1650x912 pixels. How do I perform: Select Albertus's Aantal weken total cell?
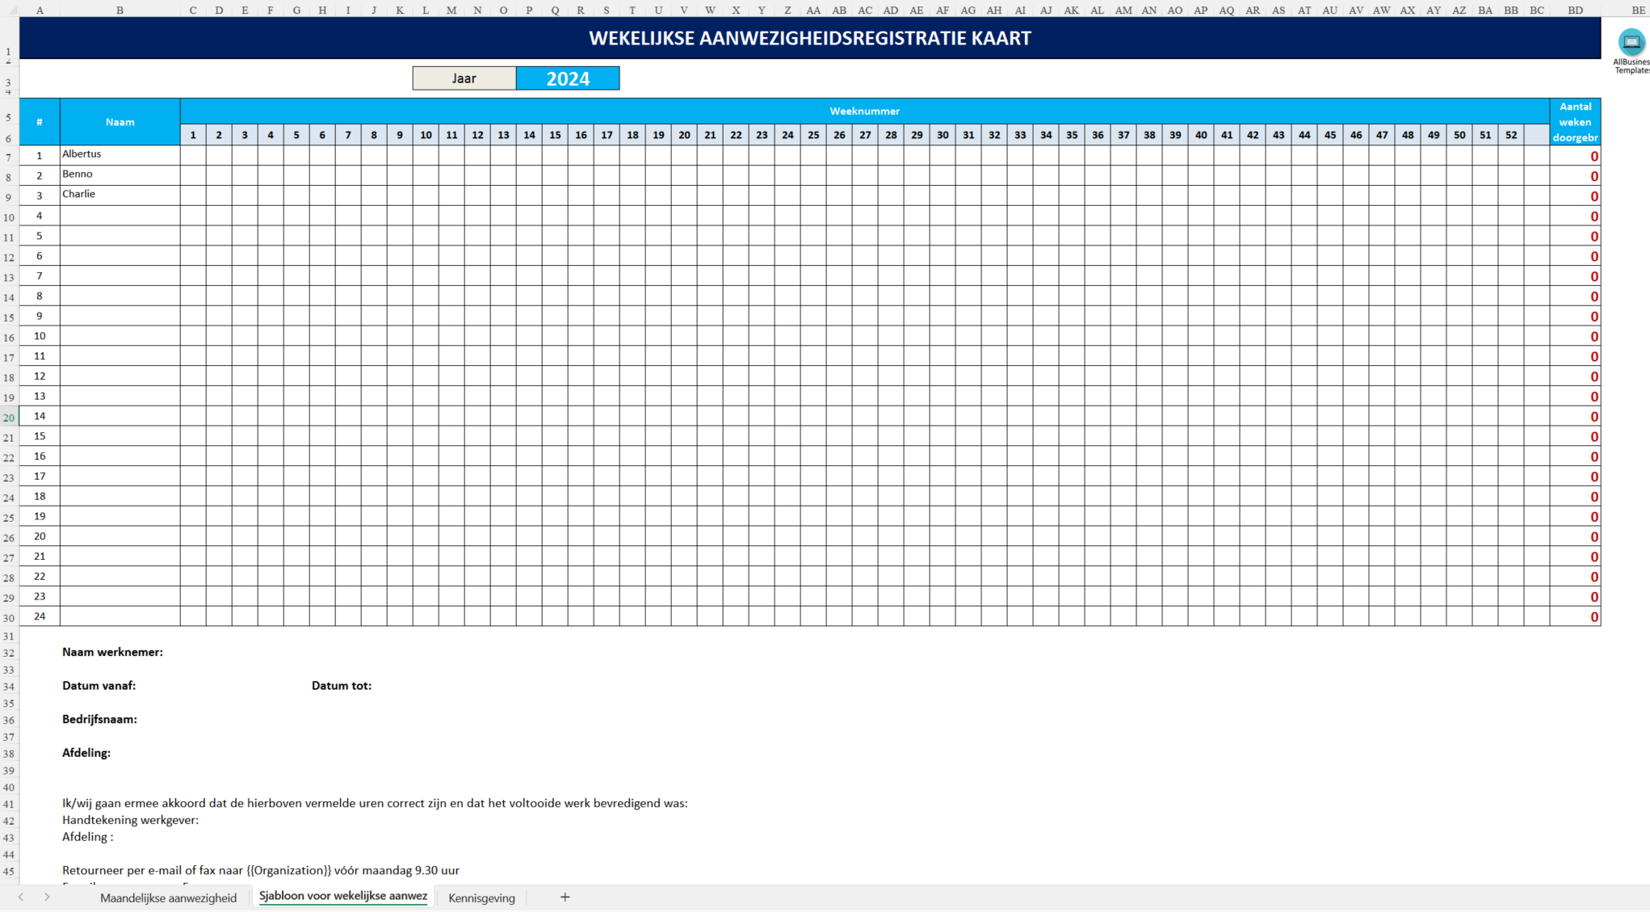1574,155
